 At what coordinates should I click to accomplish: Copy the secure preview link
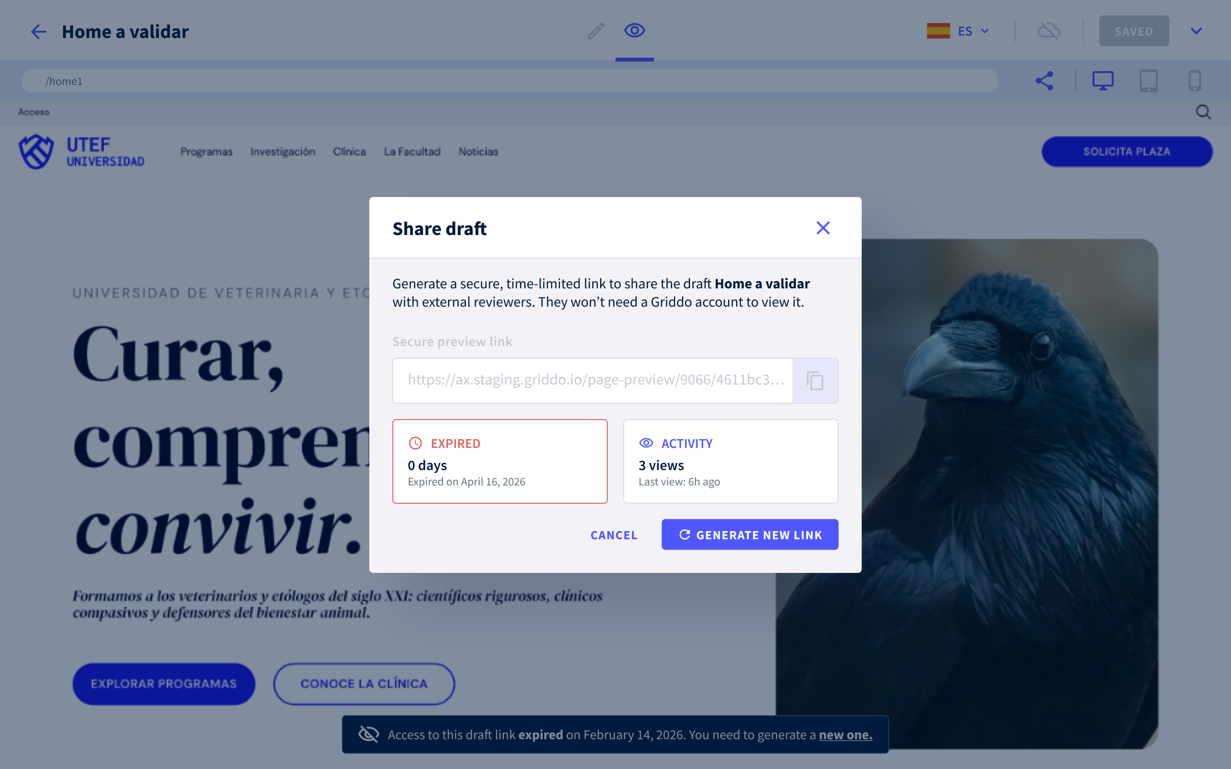point(815,381)
